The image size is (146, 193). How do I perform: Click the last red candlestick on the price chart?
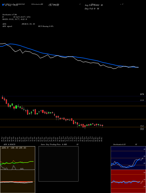pos(102,125)
